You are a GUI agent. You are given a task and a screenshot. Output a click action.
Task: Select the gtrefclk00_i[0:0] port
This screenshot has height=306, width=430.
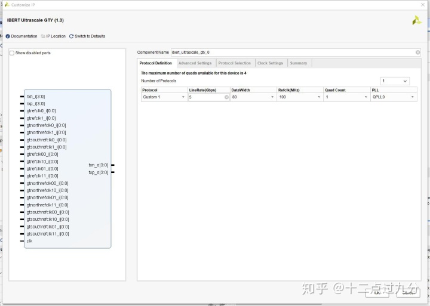[42, 154]
